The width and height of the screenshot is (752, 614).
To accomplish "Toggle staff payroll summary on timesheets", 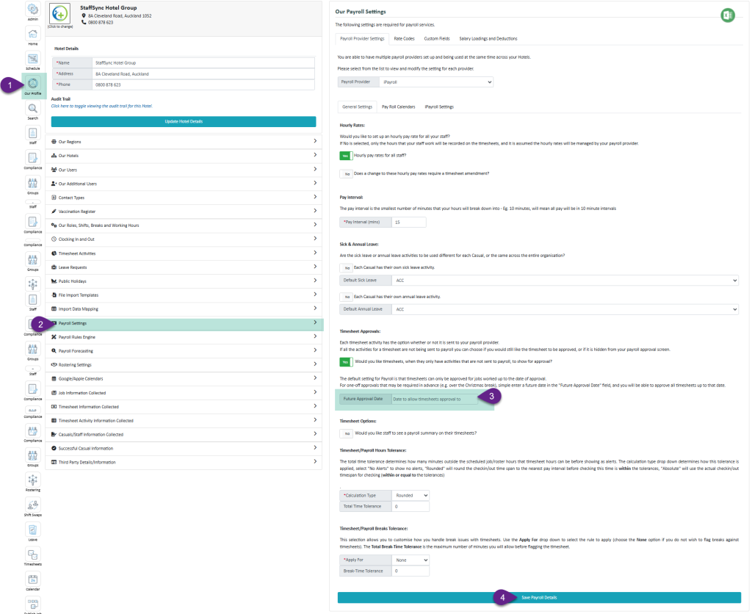I will pyautogui.click(x=346, y=433).
